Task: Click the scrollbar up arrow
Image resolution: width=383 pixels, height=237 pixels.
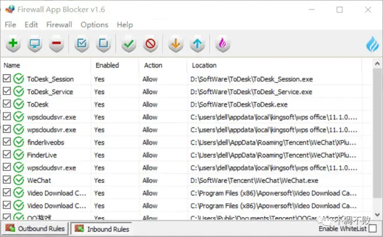Action: point(377,63)
